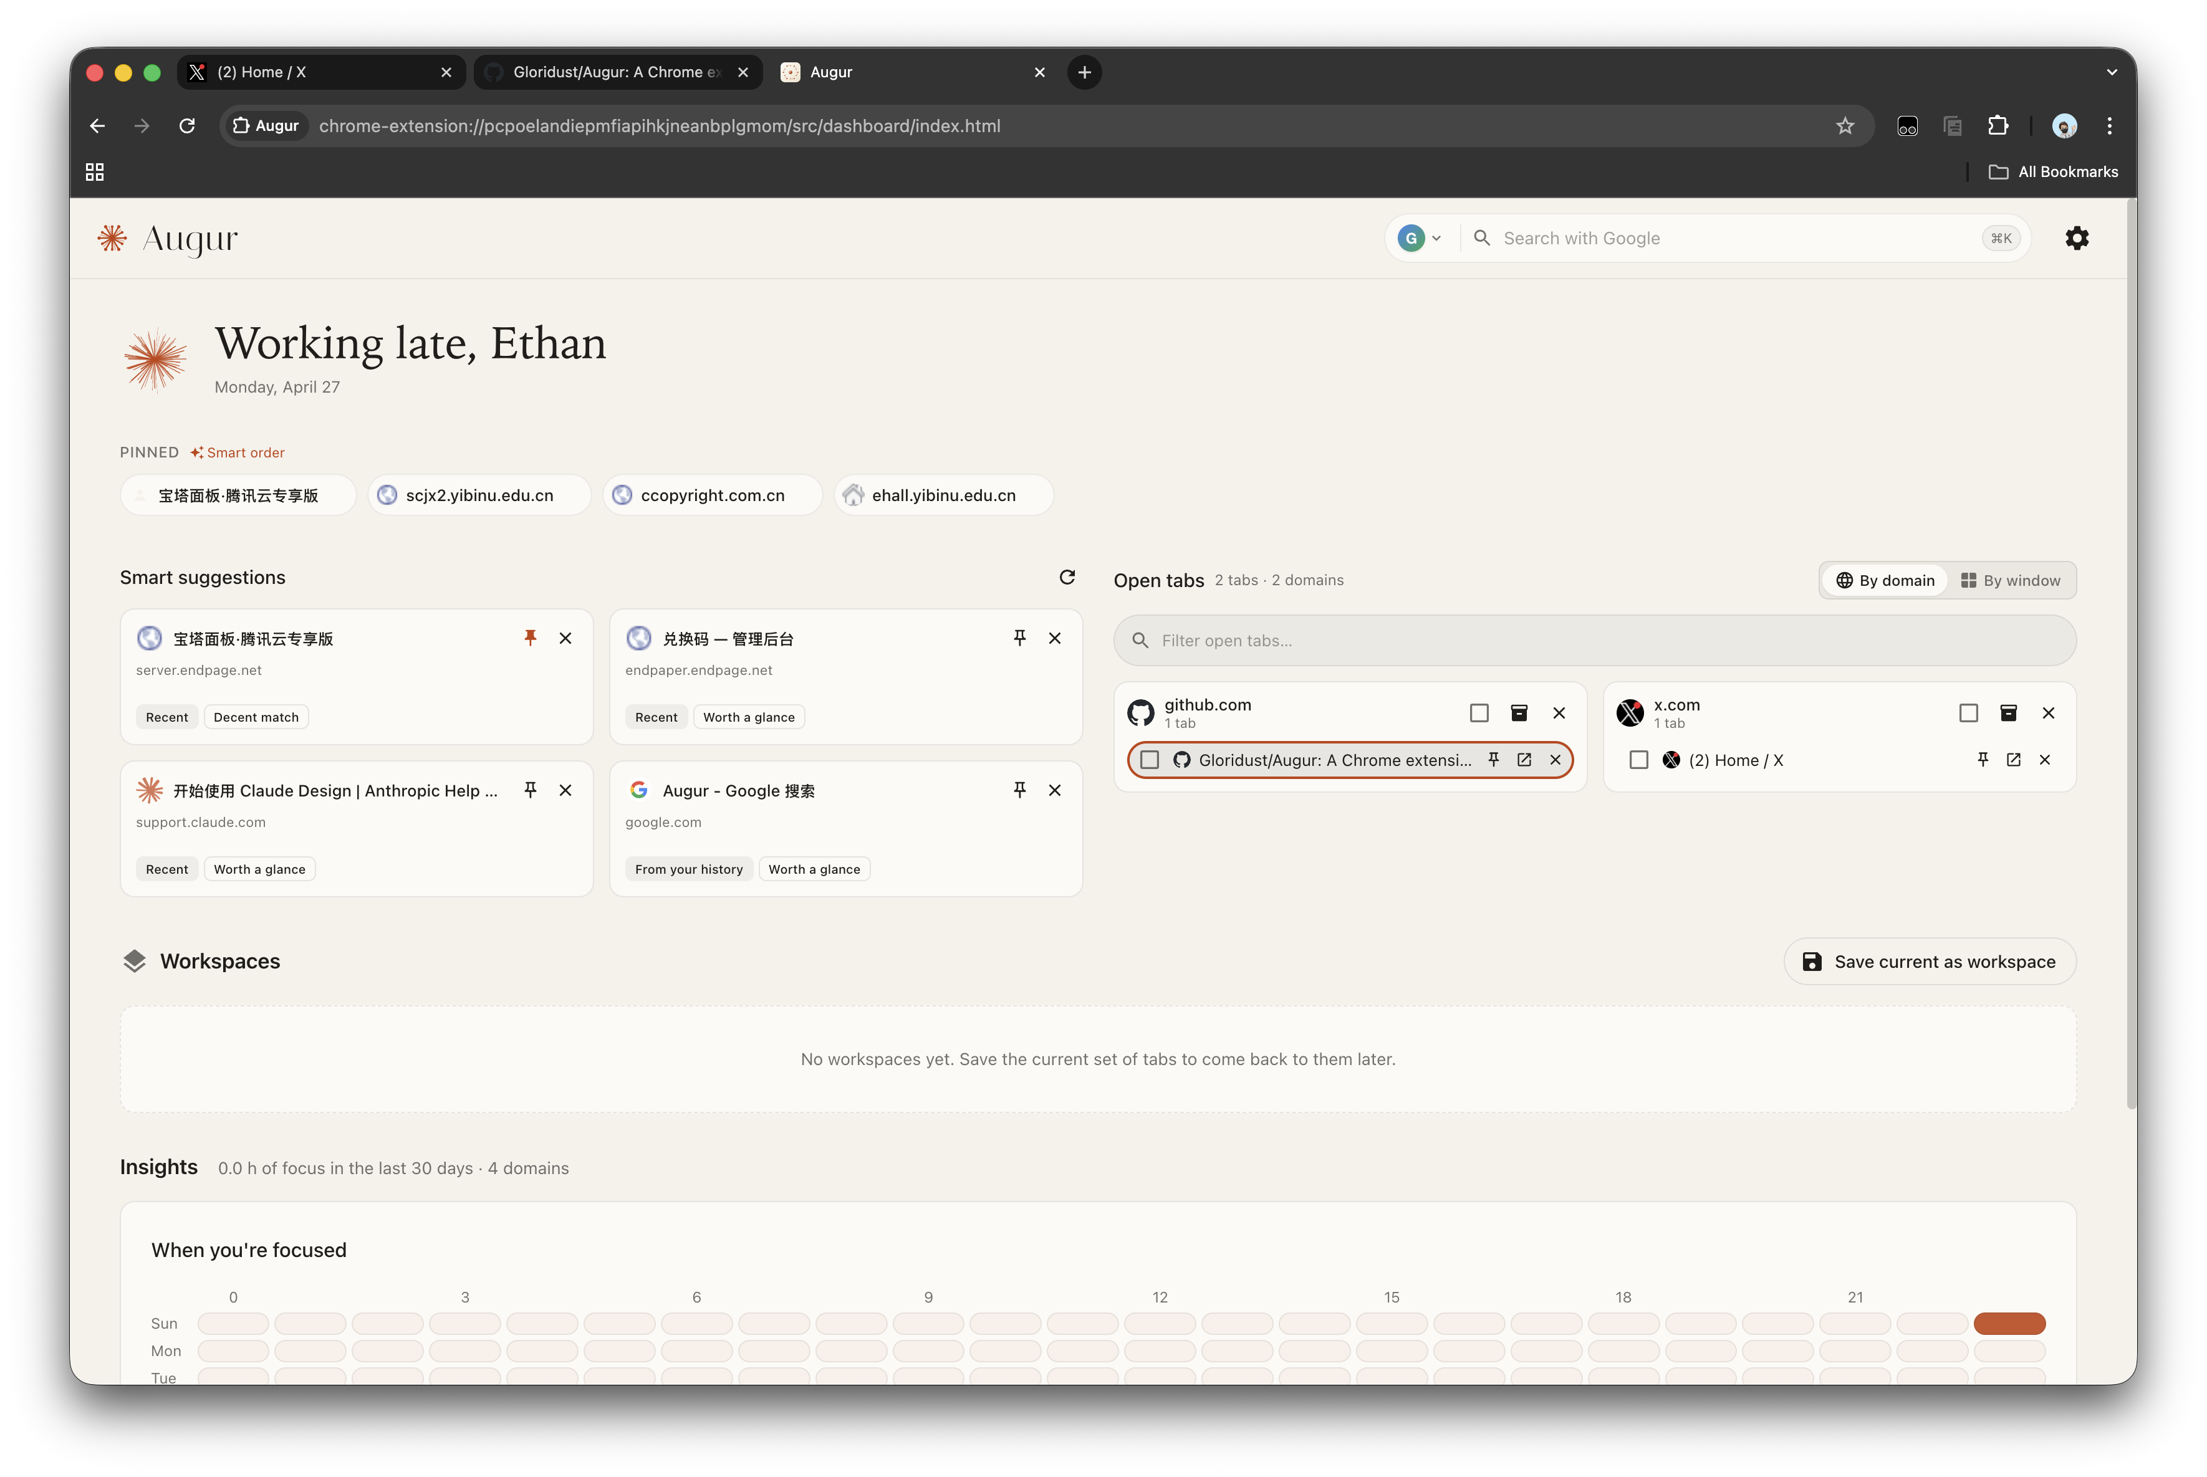
Task: Reload the page in Chrome toolbar
Action: point(186,125)
